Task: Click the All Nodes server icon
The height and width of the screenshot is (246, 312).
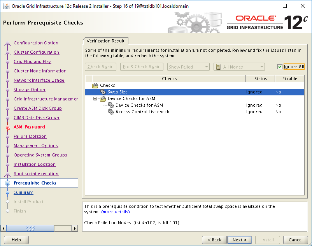Action: pyautogui.click(x=218, y=67)
